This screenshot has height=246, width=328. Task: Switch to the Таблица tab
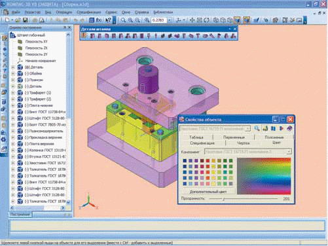coord(196,137)
